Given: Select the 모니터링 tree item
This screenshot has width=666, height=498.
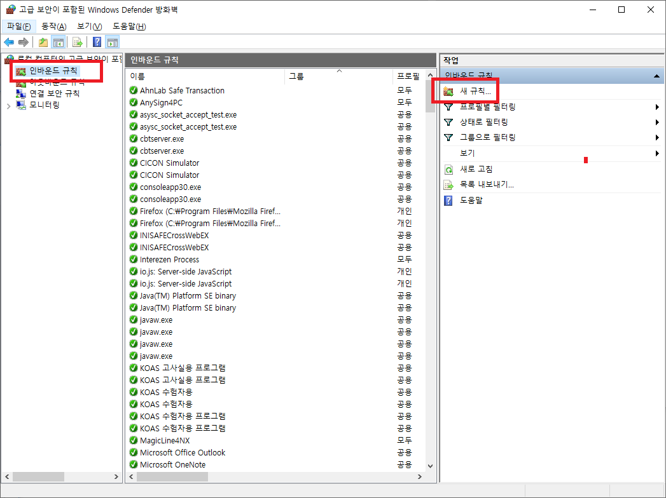Looking at the screenshot, I should (x=44, y=105).
